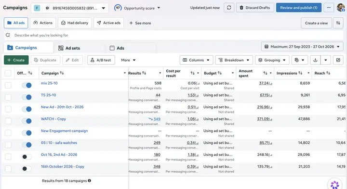Screen dimensions: 347x189
Task: Click the 598 results value for mix 25-10
Action: click(x=158, y=83)
